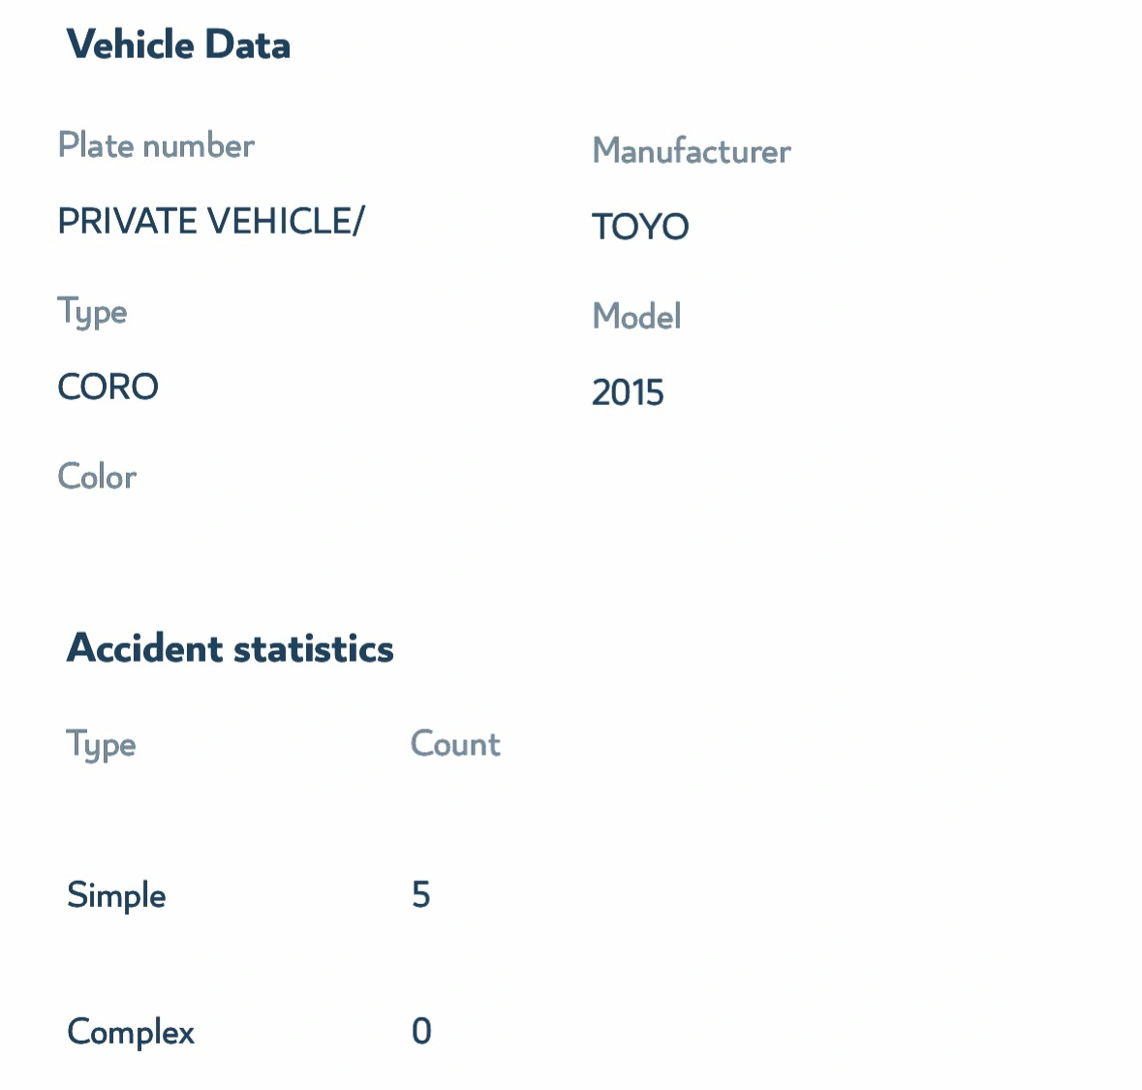Image resolution: width=1142 pixels, height=1090 pixels.
Task: Select the Plate number label
Action: pyautogui.click(x=157, y=145)
